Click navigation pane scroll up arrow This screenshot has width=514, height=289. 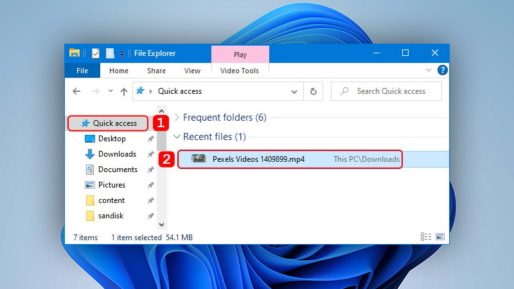(161, 111)
